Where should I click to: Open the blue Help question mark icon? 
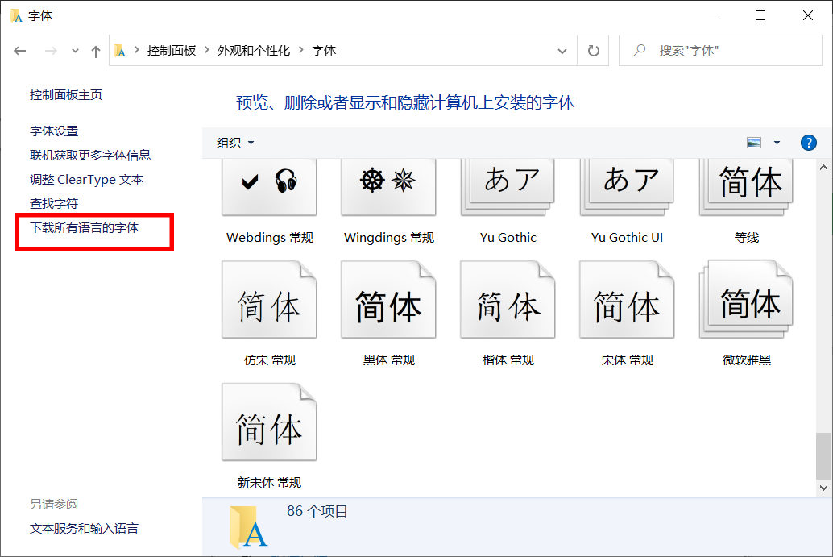(x=808, y=142)
